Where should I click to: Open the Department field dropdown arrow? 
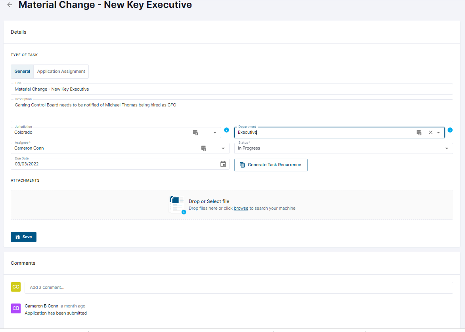pyautogui.click(x=438, y=132)
